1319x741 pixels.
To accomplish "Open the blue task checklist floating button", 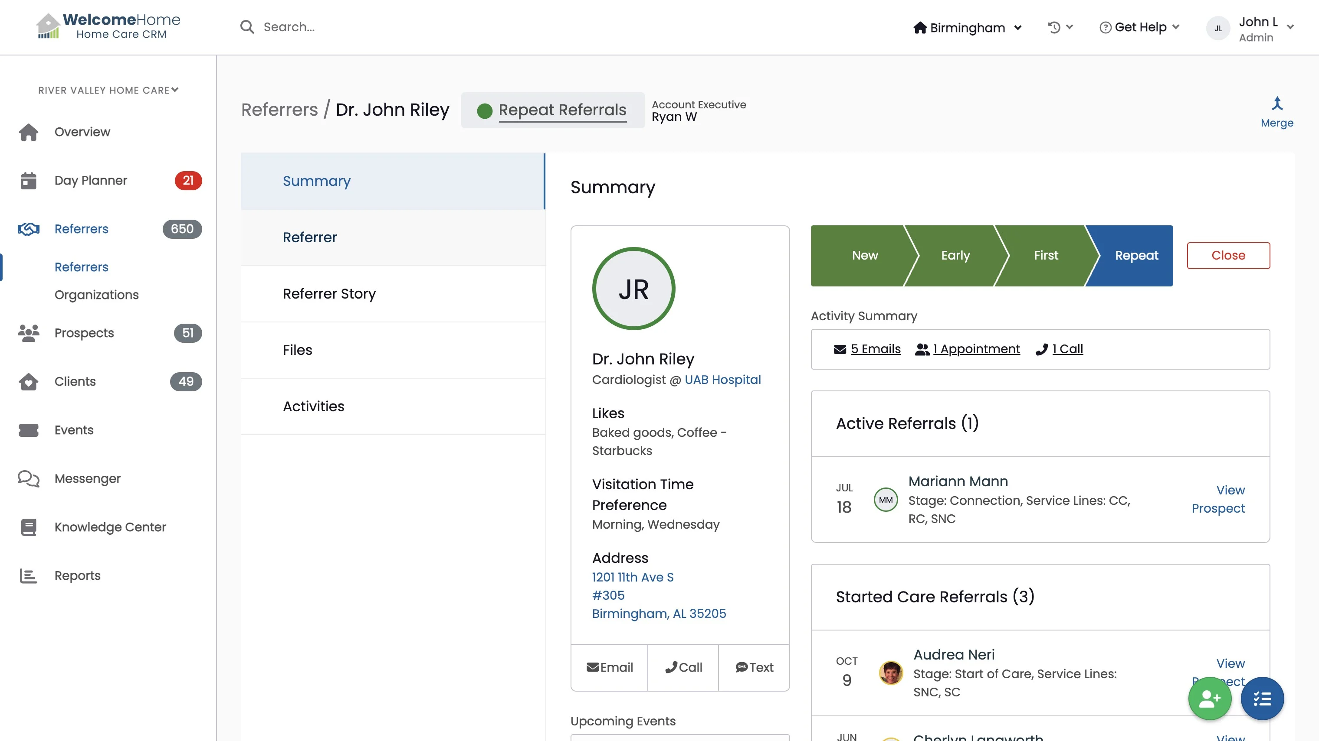I will (x=1262, y=699).
